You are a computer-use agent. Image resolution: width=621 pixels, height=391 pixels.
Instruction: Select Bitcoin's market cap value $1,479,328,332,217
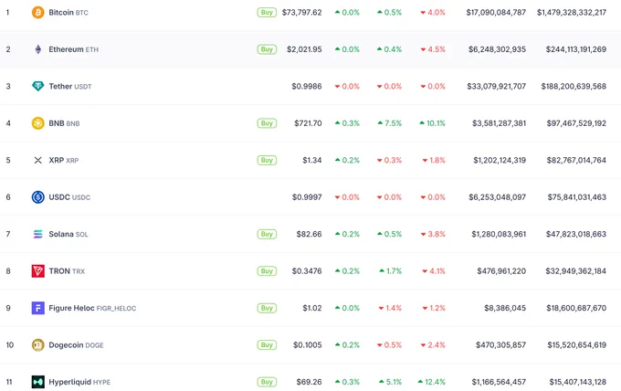572,12
